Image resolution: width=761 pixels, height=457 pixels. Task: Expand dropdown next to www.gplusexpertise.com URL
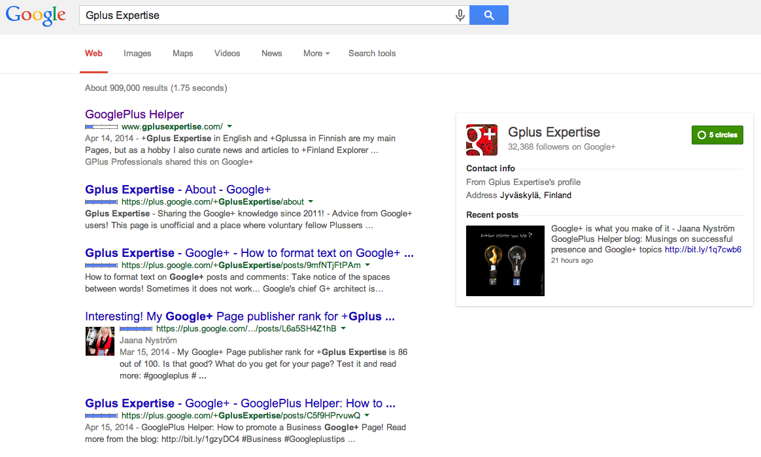click(229, 127)
